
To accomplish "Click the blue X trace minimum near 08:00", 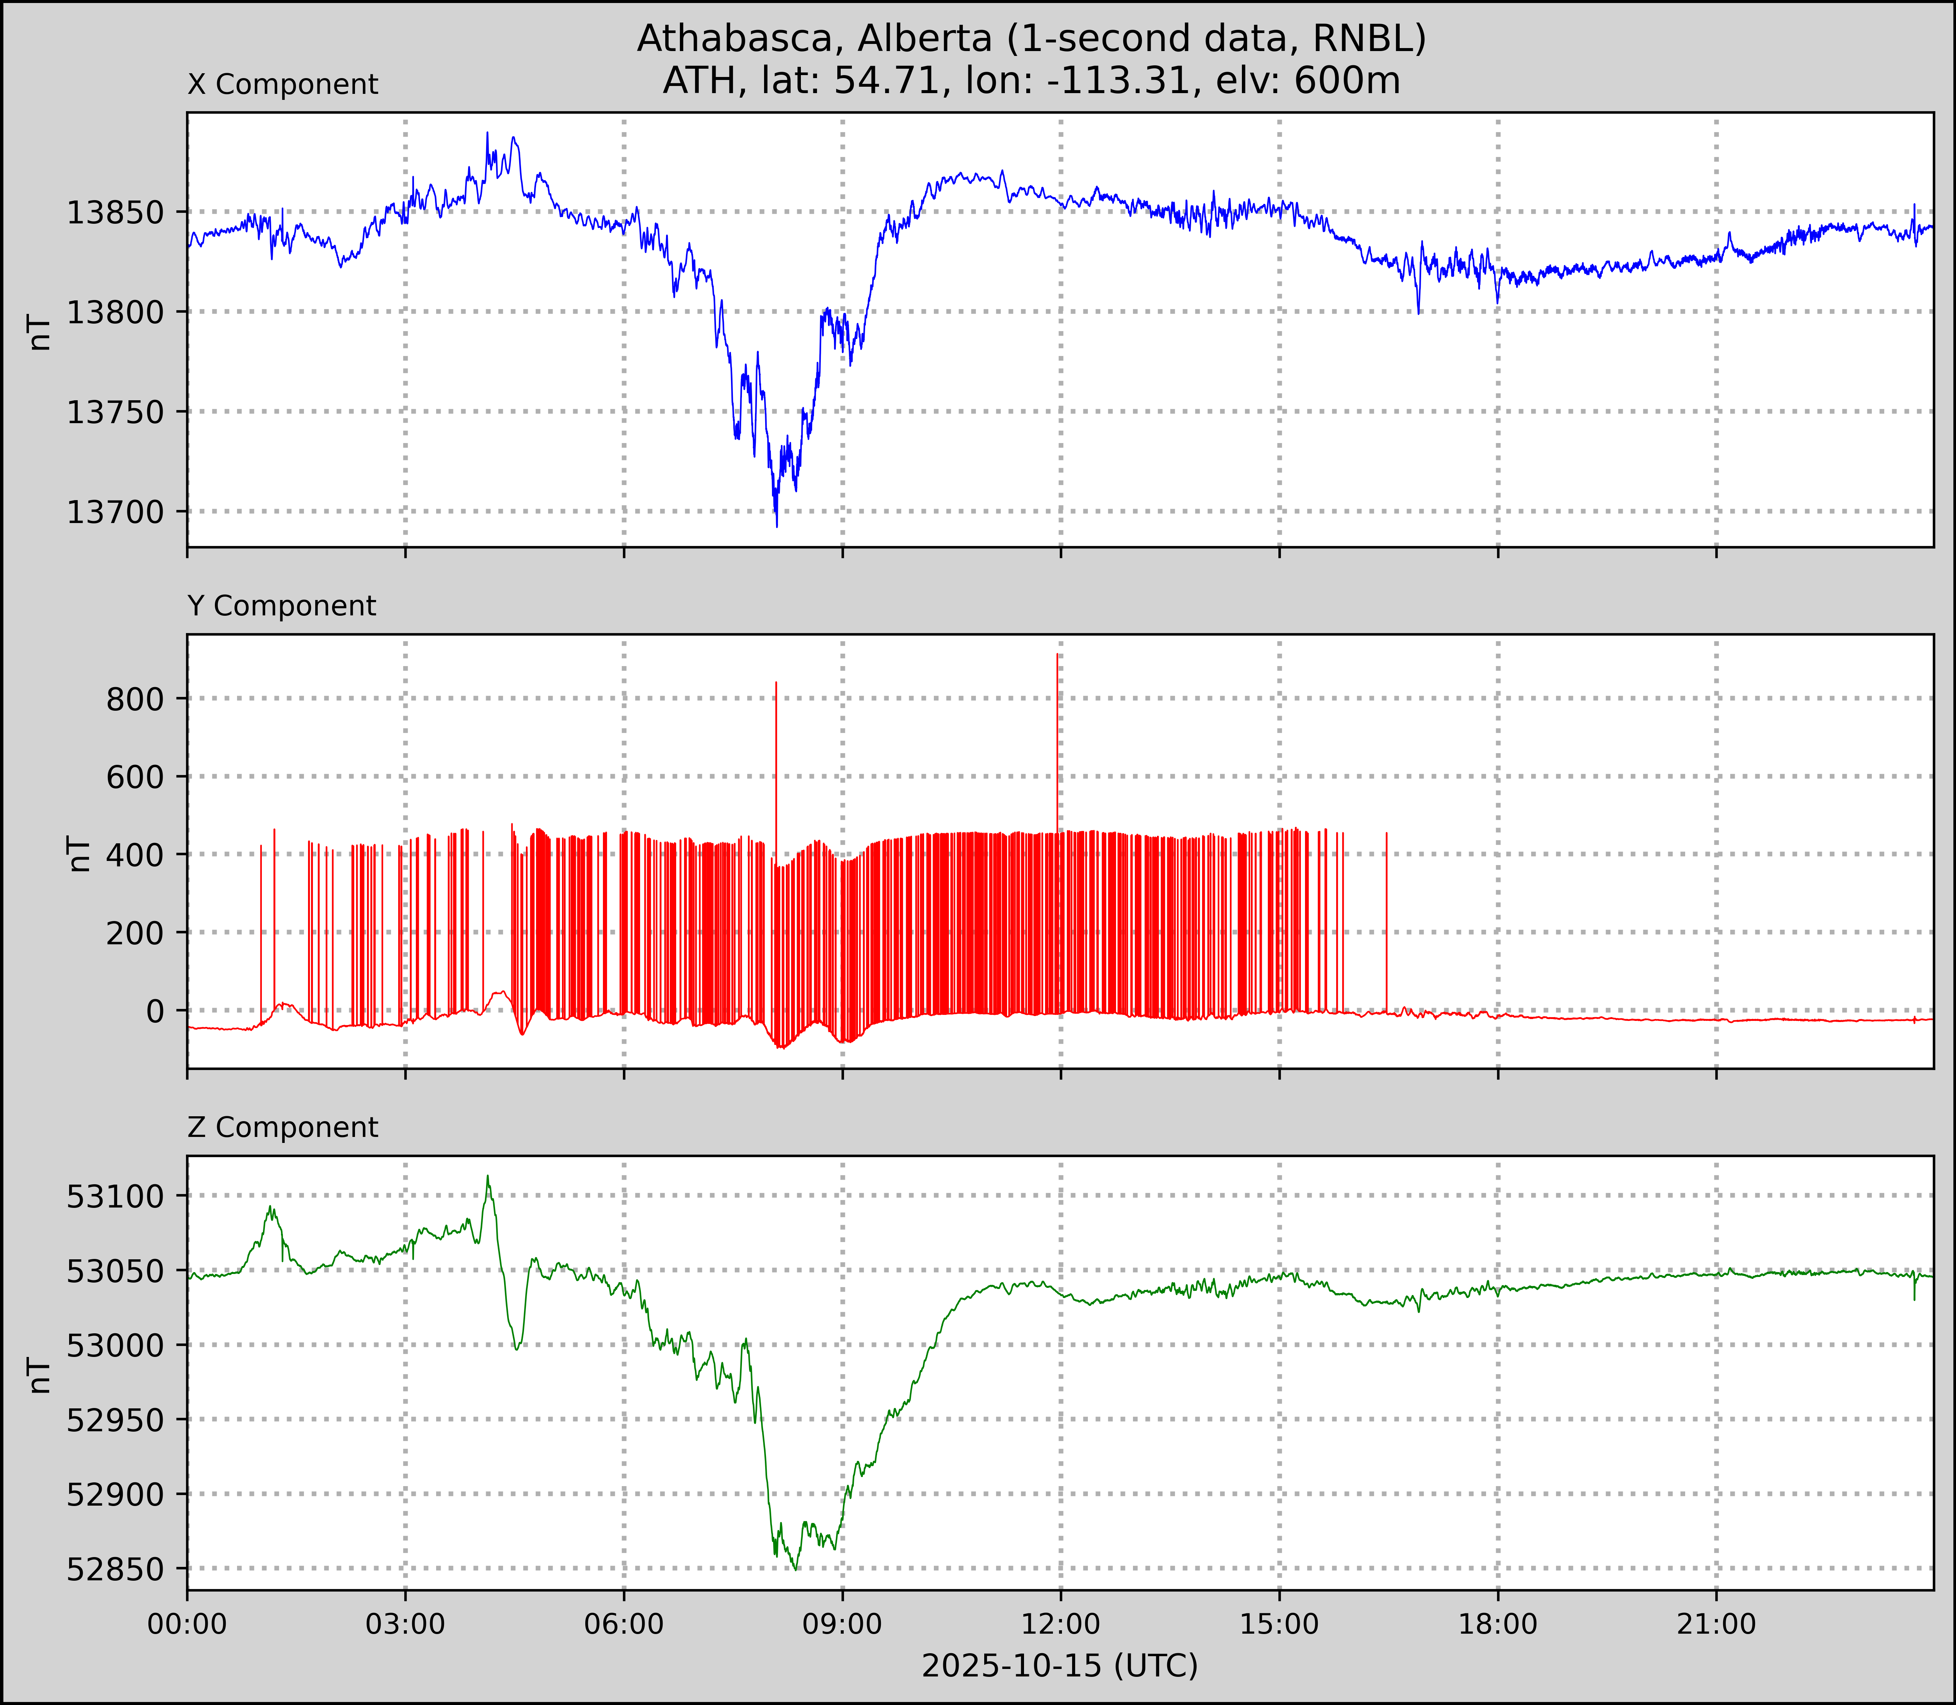I will (x=777, y=523).
